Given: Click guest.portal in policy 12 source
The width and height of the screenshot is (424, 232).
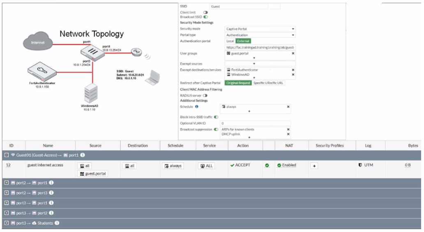Looking at the screenshot, I should [x=93, y=174].
